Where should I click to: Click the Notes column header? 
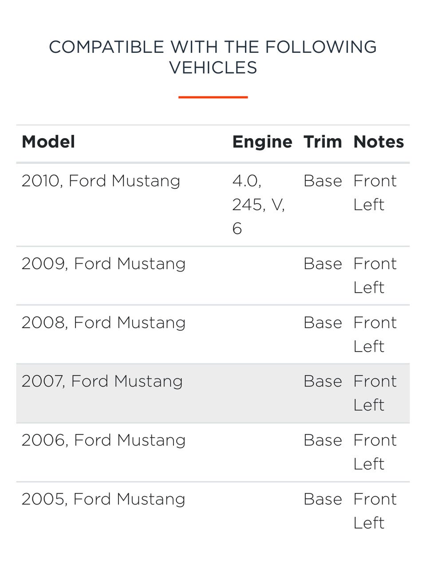[x=379, y=142]
